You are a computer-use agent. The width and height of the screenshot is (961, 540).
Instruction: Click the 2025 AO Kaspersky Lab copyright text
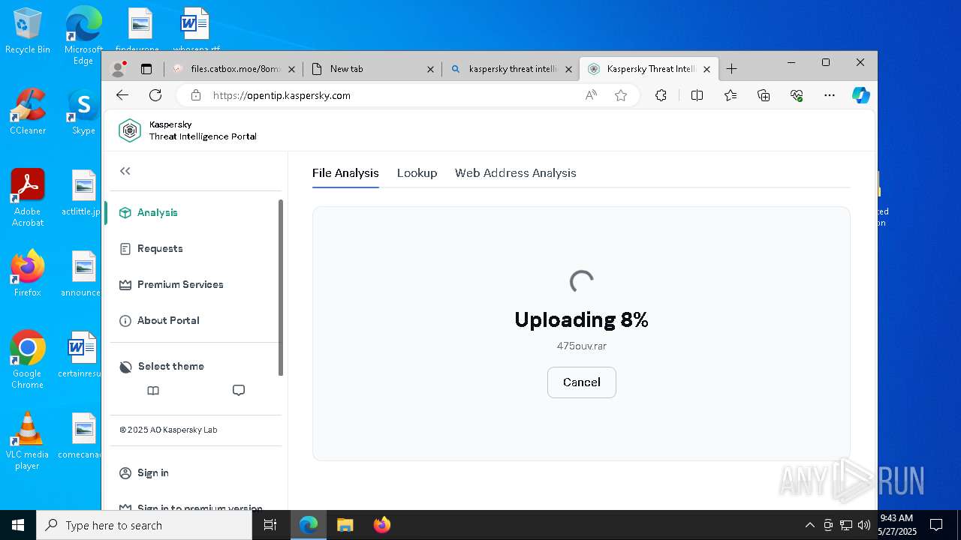(168, 430)
